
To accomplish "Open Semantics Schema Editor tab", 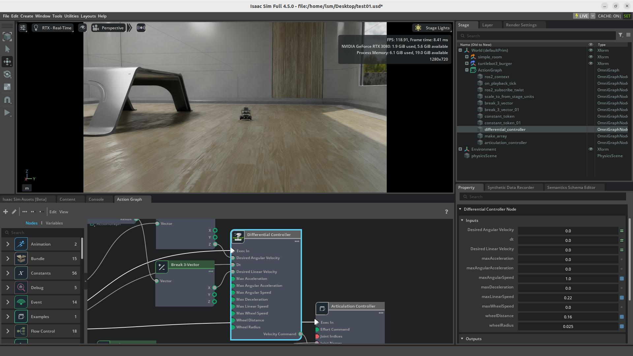I will pyautogui.click(x=571, y=188).
